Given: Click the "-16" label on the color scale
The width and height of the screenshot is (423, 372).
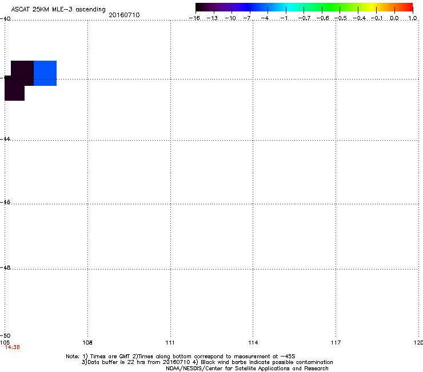Looking at the screenshot, I should (194, 18).
